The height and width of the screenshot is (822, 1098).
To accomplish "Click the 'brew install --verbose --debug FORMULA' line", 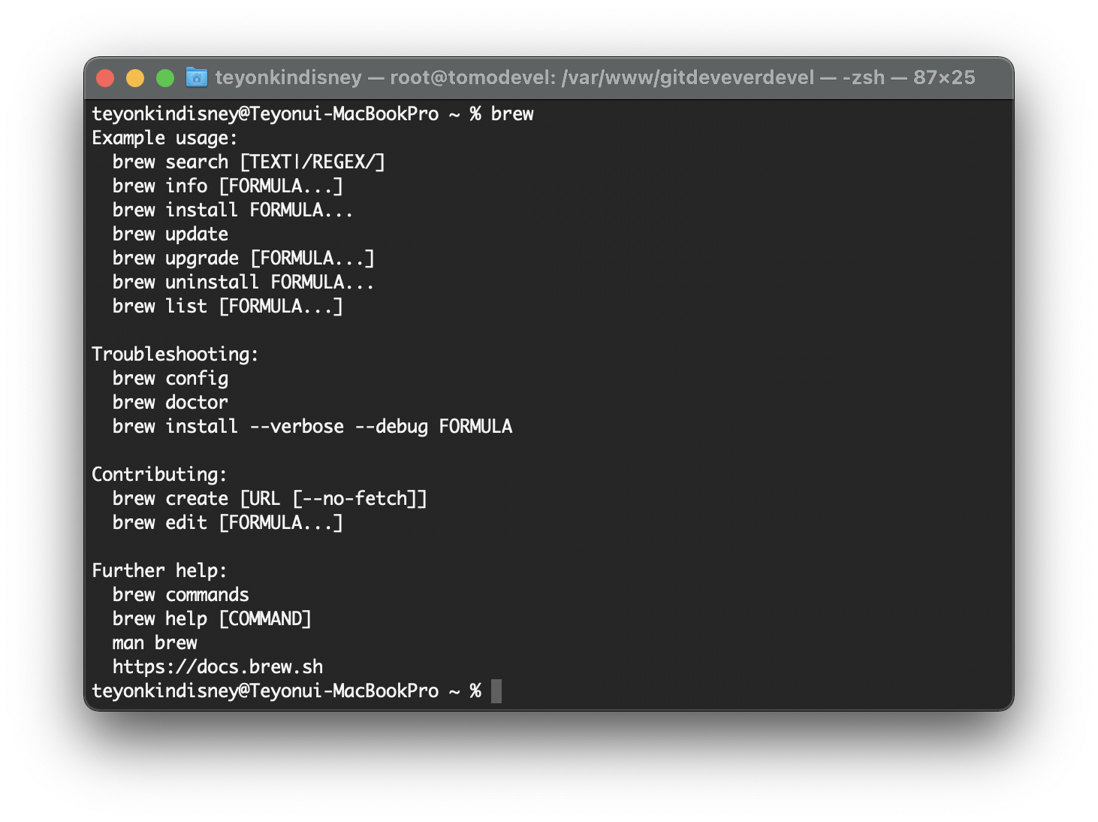I will (312, 426).
